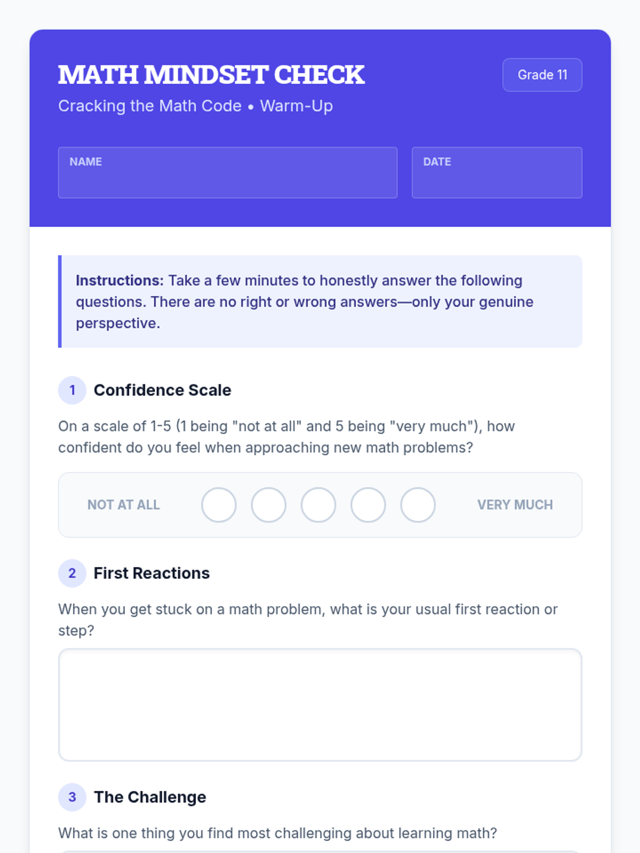Click the Date input field
The height and width of the screenshot is (853, 640).
497,173
